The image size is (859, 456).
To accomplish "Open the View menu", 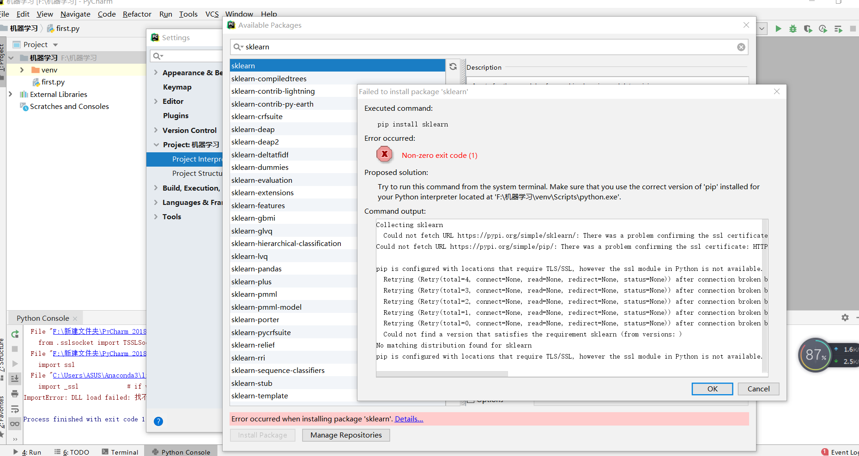I will coord(45,14).
